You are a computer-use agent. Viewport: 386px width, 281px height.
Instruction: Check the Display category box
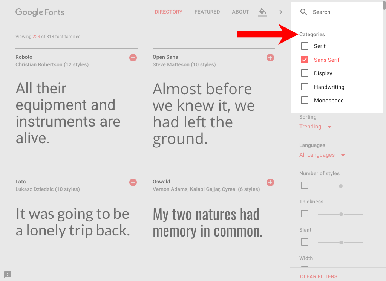305,73
